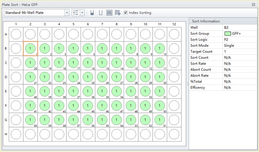The image size is (259, 152).
Task: Select empty well D12
Action: click(x=174, y=77)
